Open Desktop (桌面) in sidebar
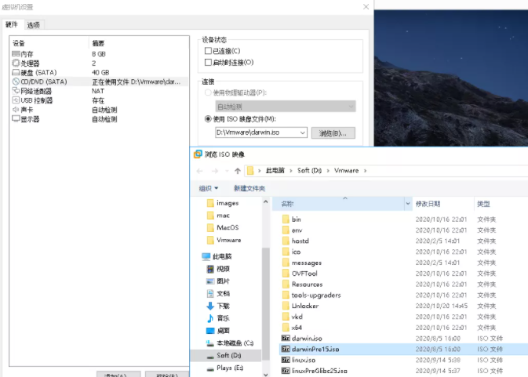The width and height of the screenshot is (528, 377). [218, 331]
